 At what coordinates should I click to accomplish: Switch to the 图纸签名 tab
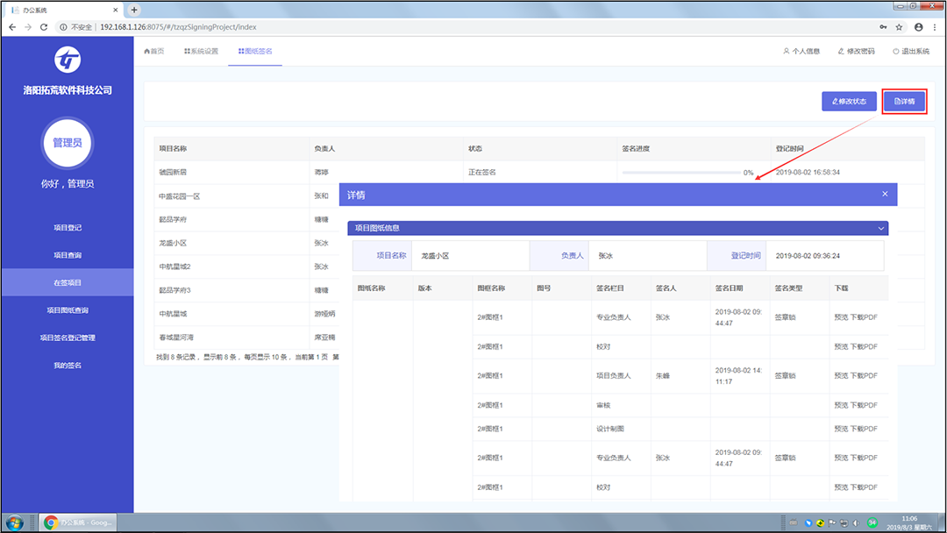coord(255,52)
